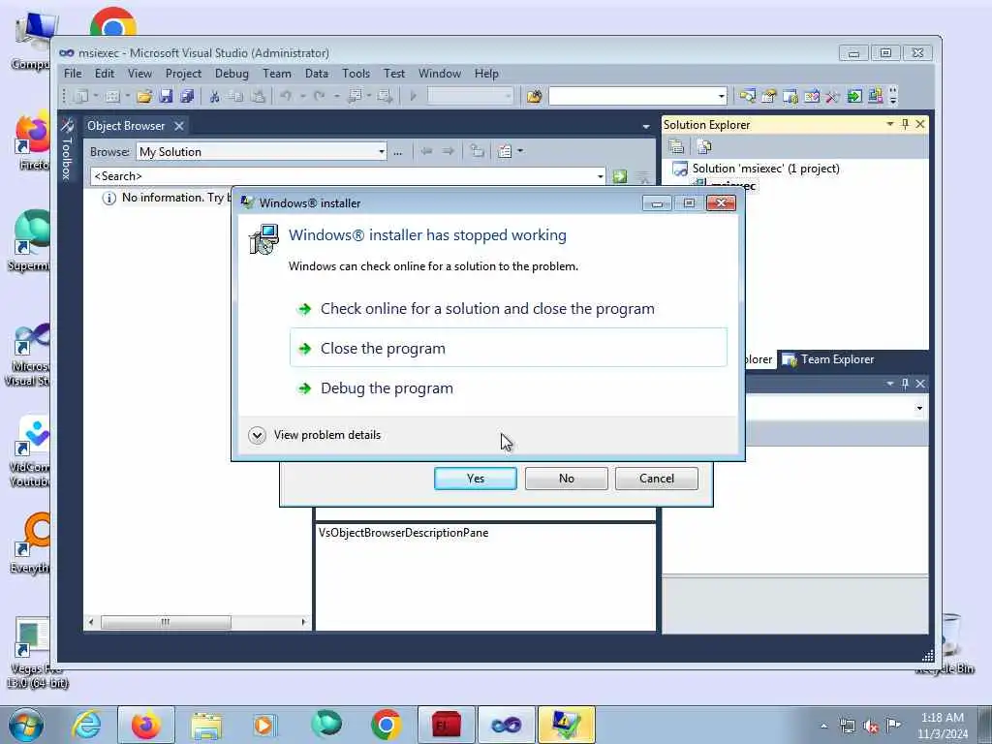Open the lower right panel's combo box

(x=919, y=408)
